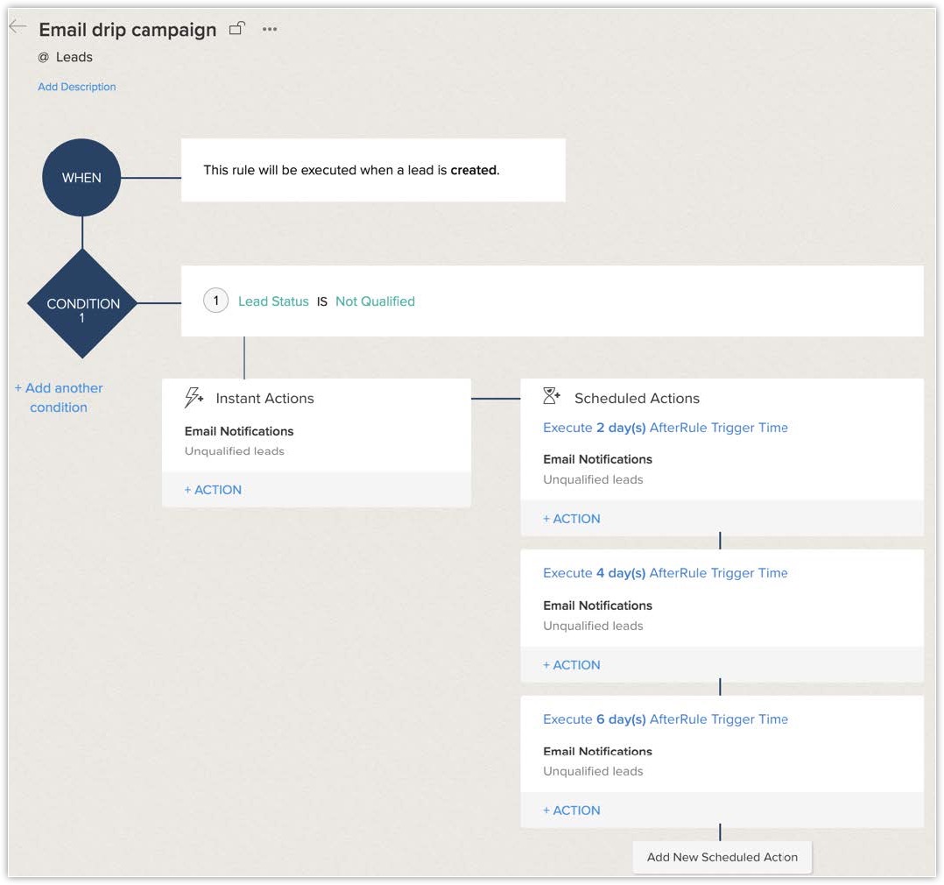This screenshot has width=944, height=885.
Task: Click the condition number 1 badge
Action: point(215,301)
